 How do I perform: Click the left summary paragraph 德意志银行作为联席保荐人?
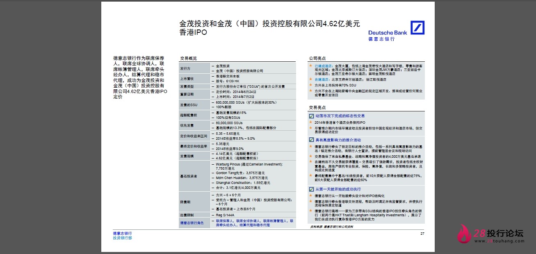(x=140, y=77)
